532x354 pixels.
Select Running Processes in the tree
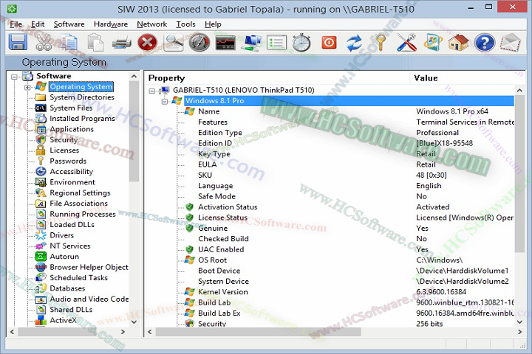[x=83, y=214]
